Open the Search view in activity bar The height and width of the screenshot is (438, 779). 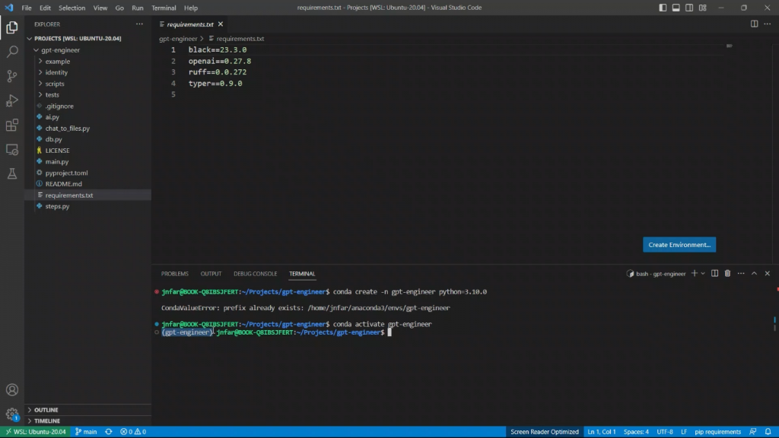pyautogui.click(x=12, y=52)
